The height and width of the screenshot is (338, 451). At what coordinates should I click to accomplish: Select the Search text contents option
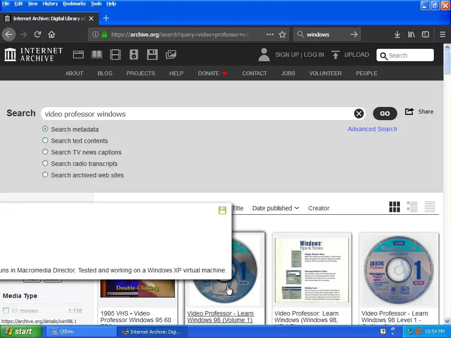45,140
